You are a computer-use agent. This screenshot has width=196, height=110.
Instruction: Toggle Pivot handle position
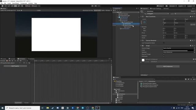click(x=28, y=6)
